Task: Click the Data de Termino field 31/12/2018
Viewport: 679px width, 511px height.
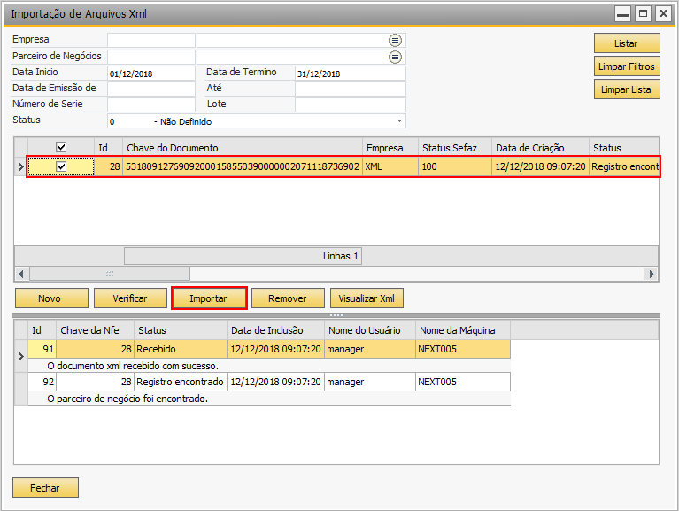Action: 351,74
